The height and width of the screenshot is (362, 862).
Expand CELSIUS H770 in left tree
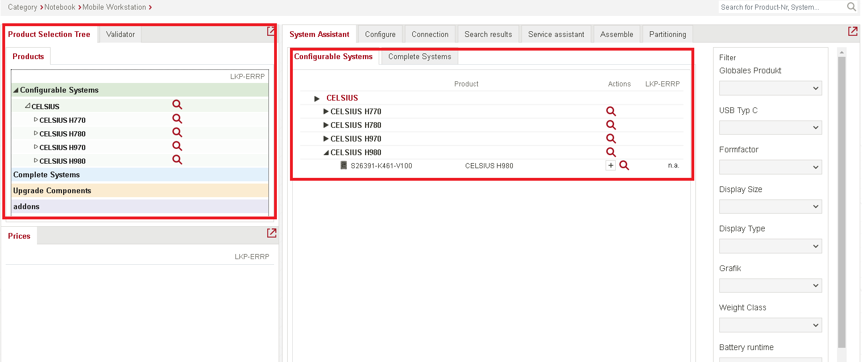coord(36,119)
